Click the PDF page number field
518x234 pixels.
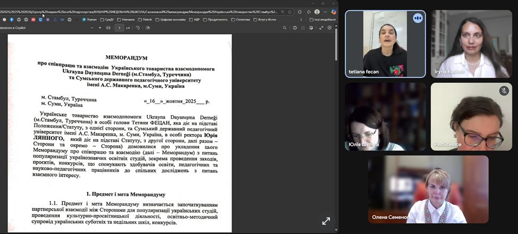(120, 28)
